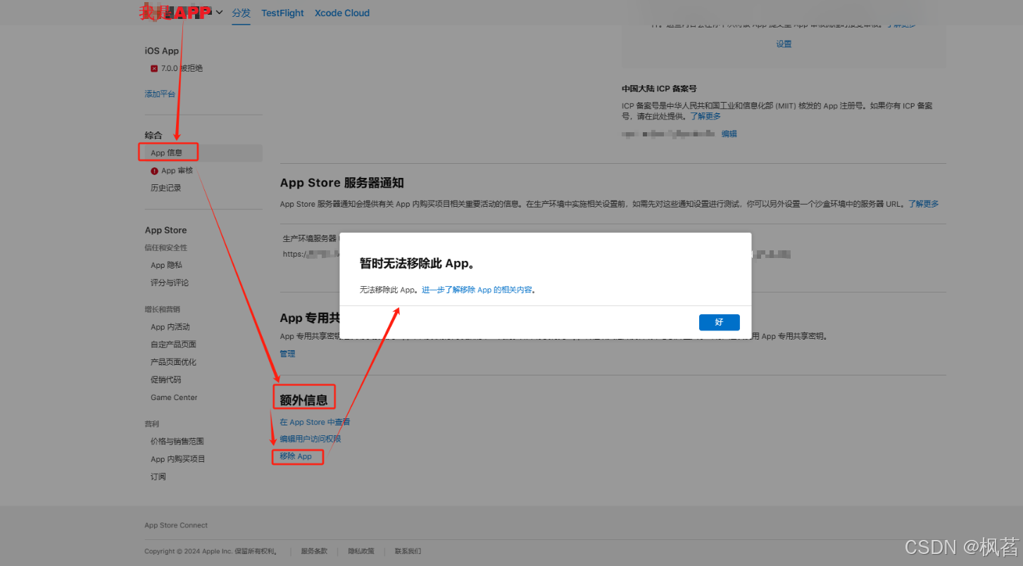The height and width of the screenshot is (566, 1023).
Task: Open 评分与评论 page
Action: pos(170,283)
